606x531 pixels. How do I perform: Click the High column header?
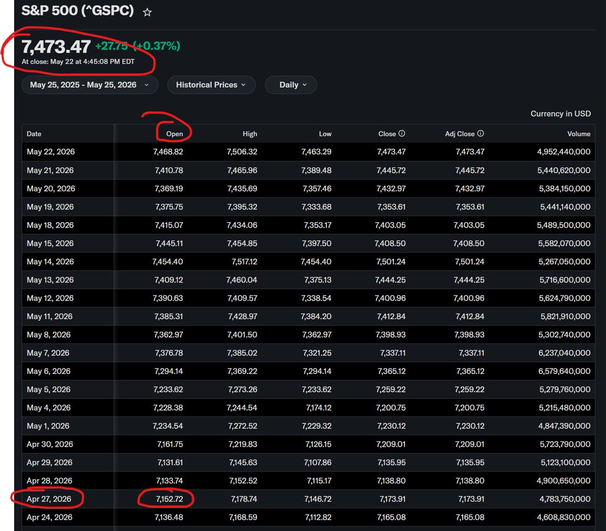click(249, 134)
